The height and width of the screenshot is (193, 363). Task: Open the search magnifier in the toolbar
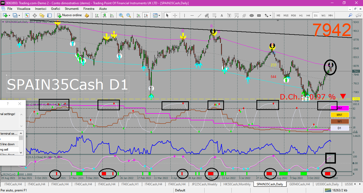pyautogui.click(x=351, y=15)
